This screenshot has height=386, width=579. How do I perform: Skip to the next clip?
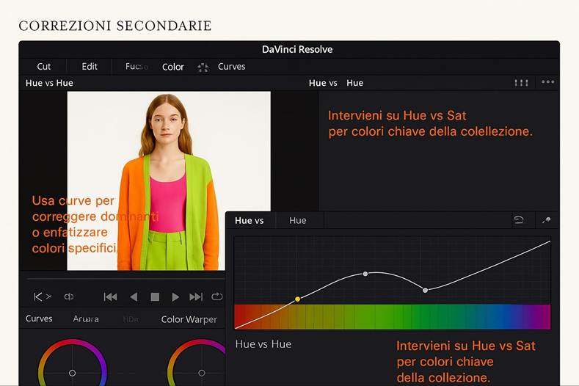click(x=196, y=296)
